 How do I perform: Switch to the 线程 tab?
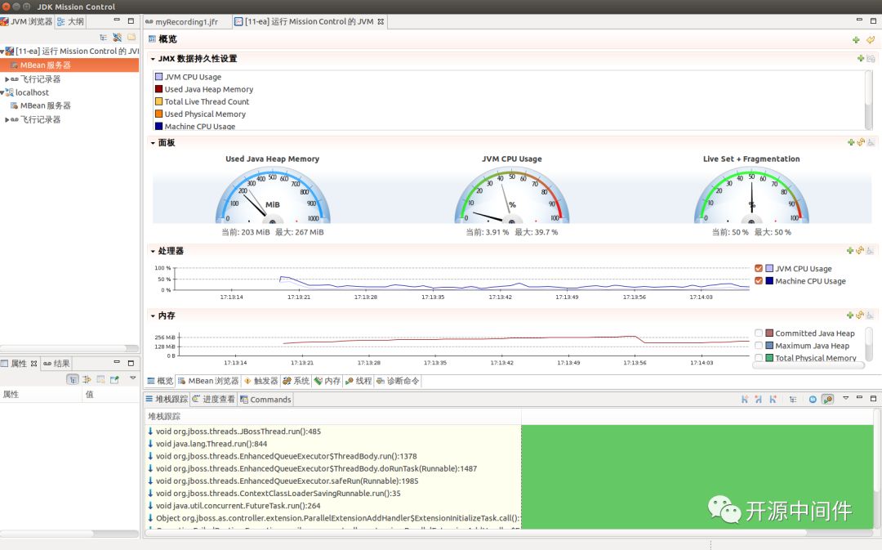coord(359,381)
